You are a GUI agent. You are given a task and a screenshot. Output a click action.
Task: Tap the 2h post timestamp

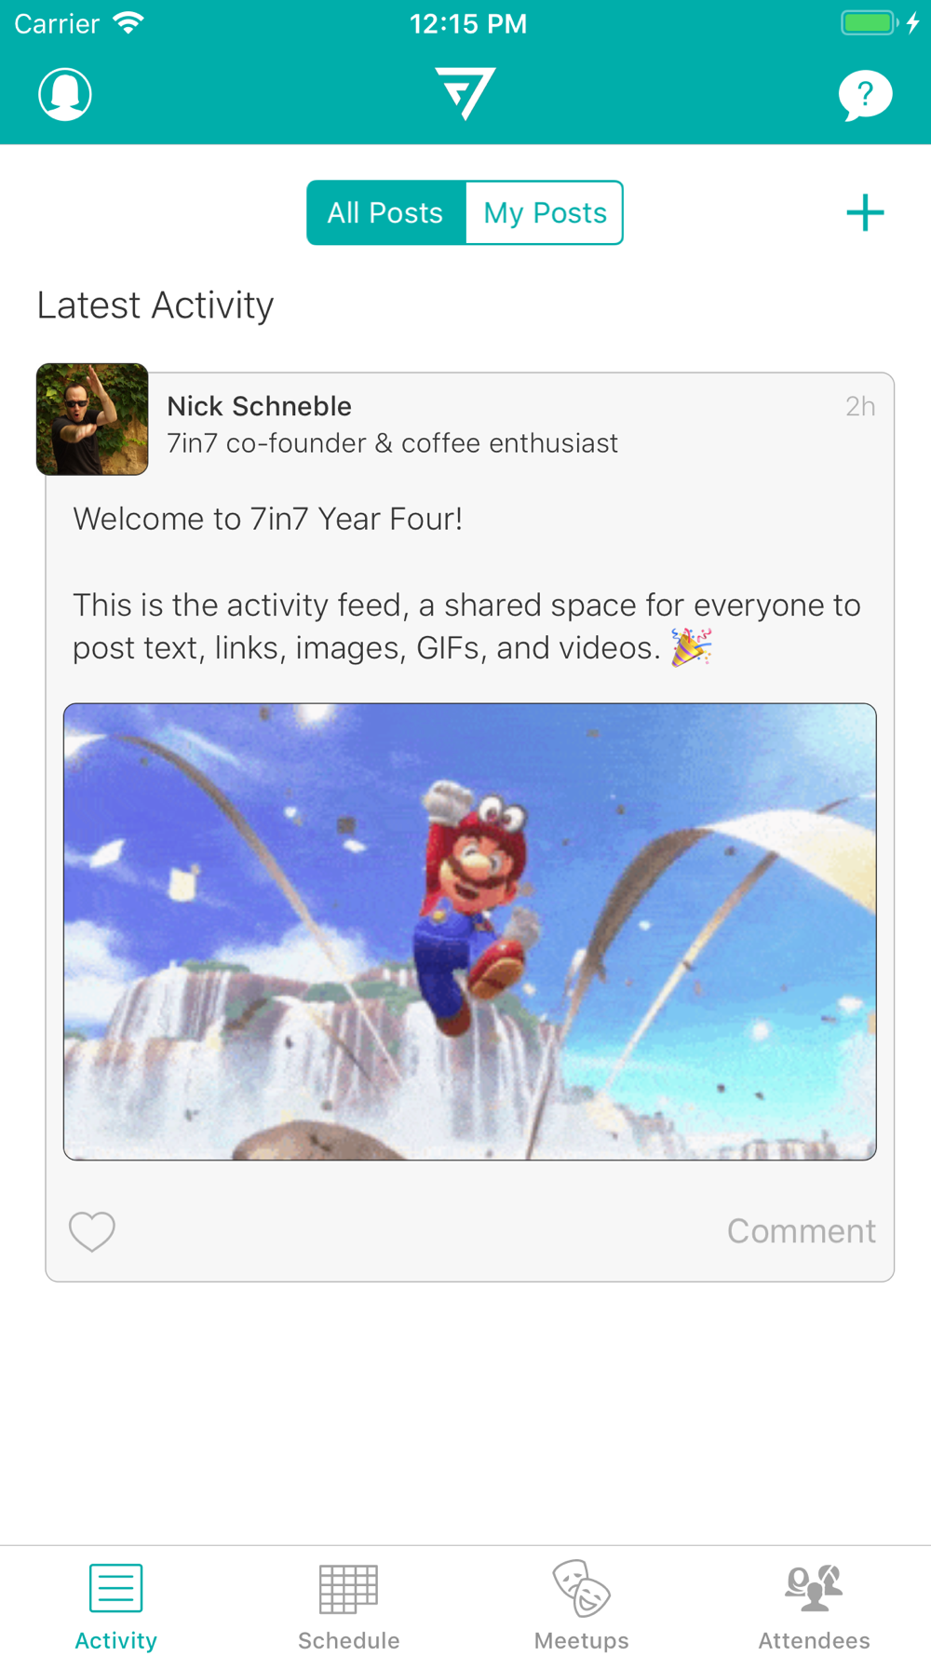[860, 406]
